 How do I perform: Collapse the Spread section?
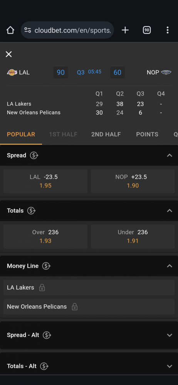coord(170,156)
